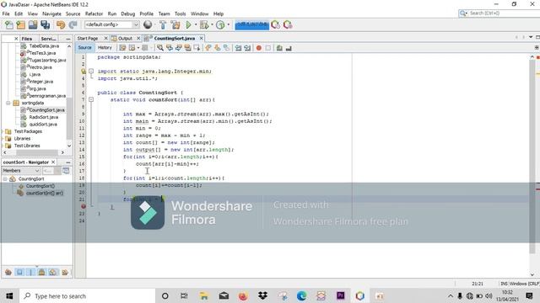
Task: Click the Next Bookmark icon
Action: click(x=218, y=48)
